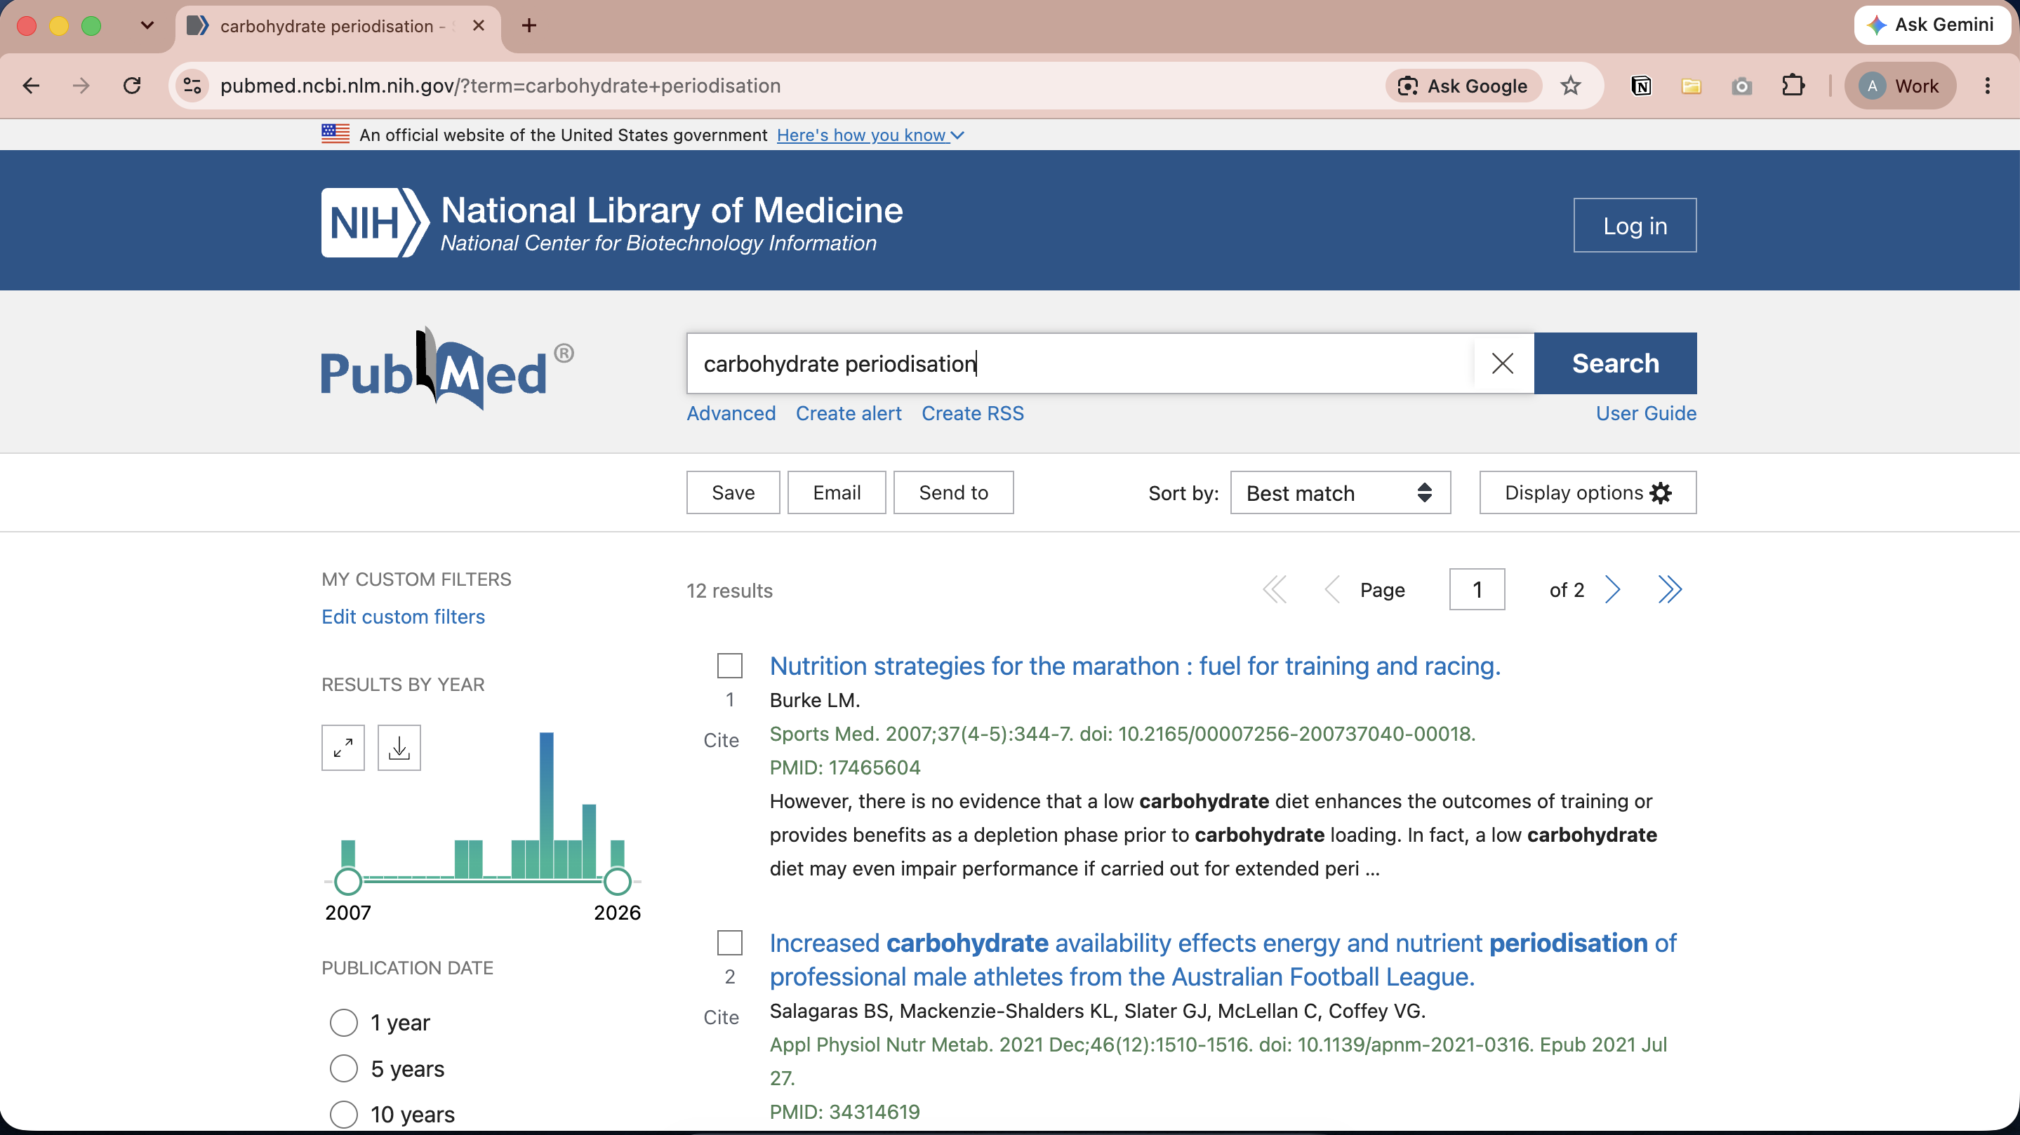Click Create alert link

coord(849,413)
